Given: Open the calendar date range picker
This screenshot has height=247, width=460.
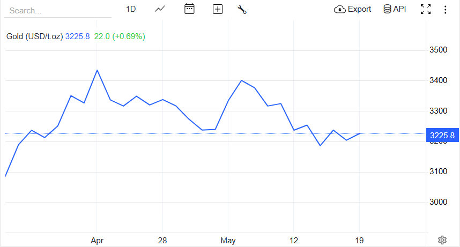Looking at the screenshot, I should coord(189,9).
